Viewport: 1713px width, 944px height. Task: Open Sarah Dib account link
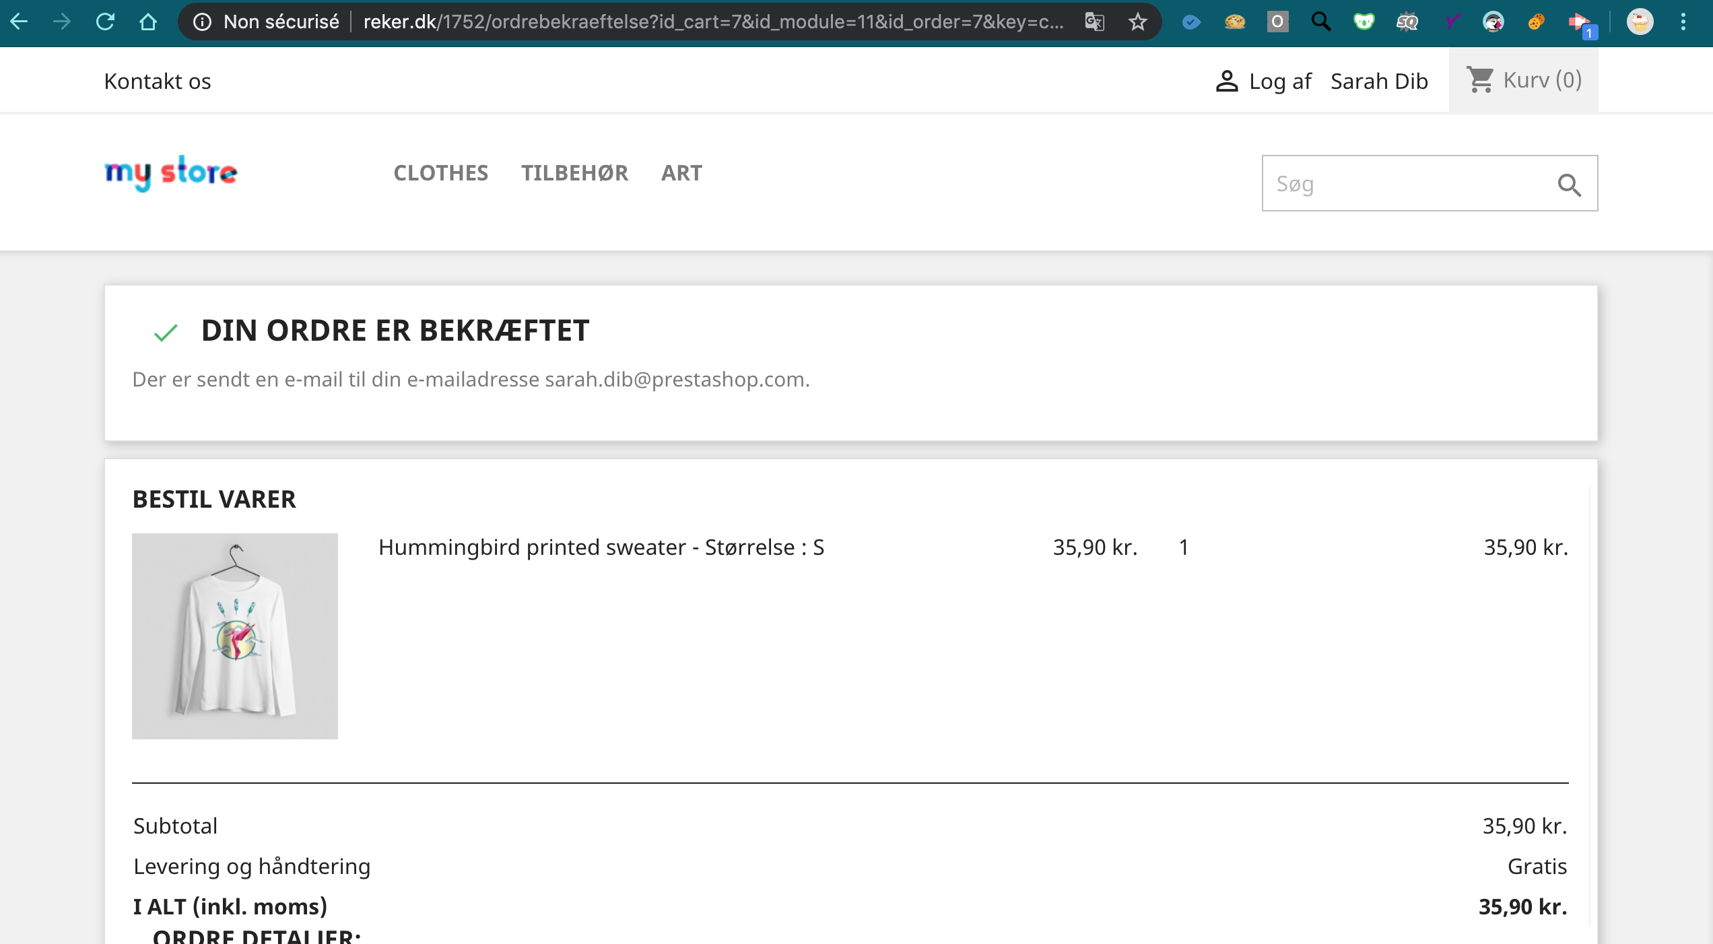coord(1379,81)
